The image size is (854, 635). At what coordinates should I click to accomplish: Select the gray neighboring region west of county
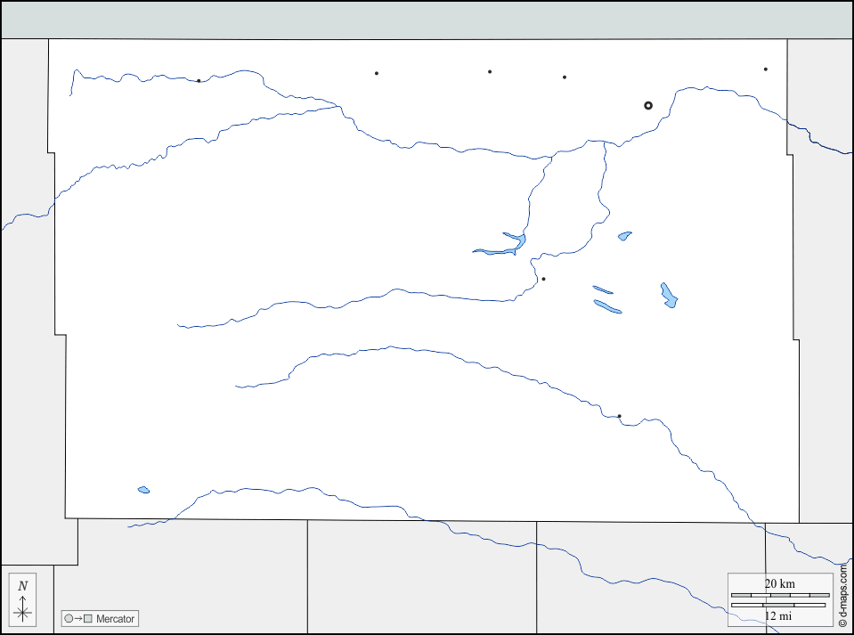(x=25, y=356)
